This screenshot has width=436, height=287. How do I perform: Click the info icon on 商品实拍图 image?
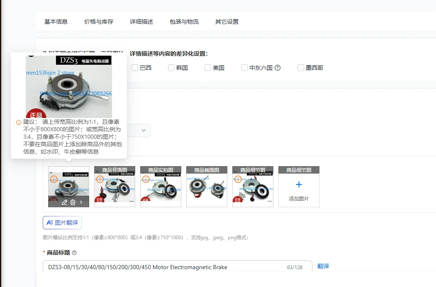(146, 179)
